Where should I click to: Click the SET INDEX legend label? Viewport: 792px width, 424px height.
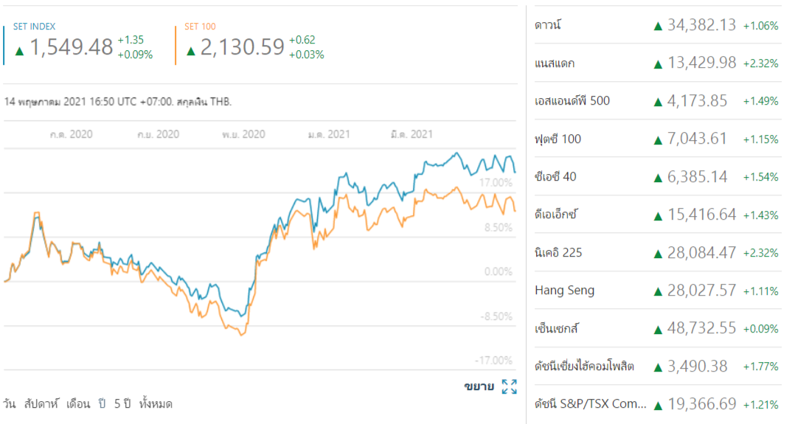point(34,27)
